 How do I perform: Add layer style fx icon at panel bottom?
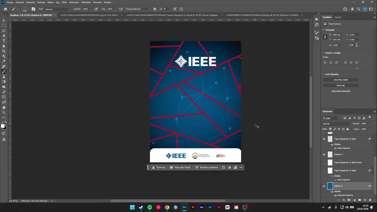(344, 200)
